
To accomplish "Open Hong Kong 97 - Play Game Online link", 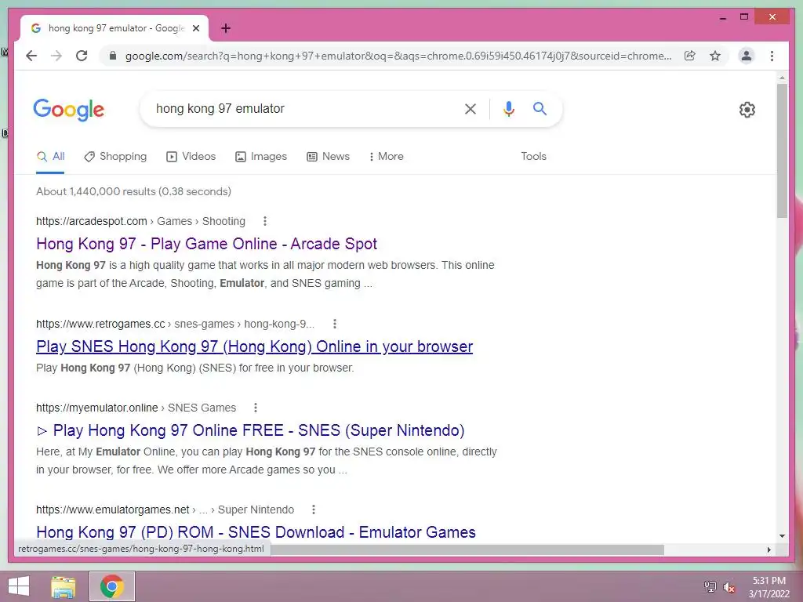I will (x=206, y=244).
